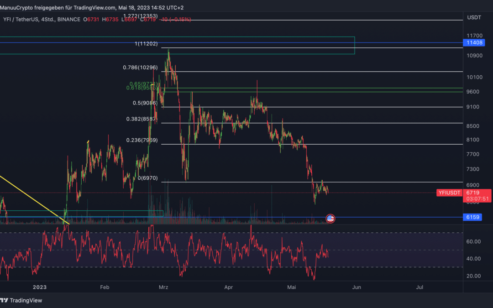Screen dimensions: 493x308
Task: Select the blue 11408 price label
Action: point(474,42)
